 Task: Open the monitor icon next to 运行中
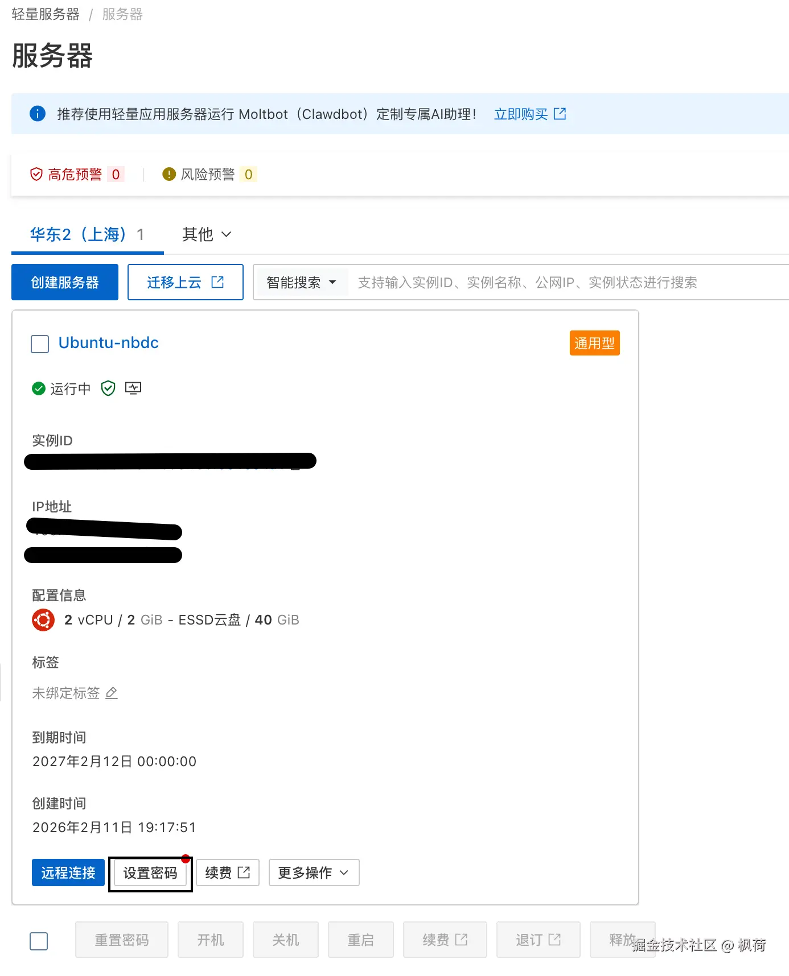(x=133, y=388)
